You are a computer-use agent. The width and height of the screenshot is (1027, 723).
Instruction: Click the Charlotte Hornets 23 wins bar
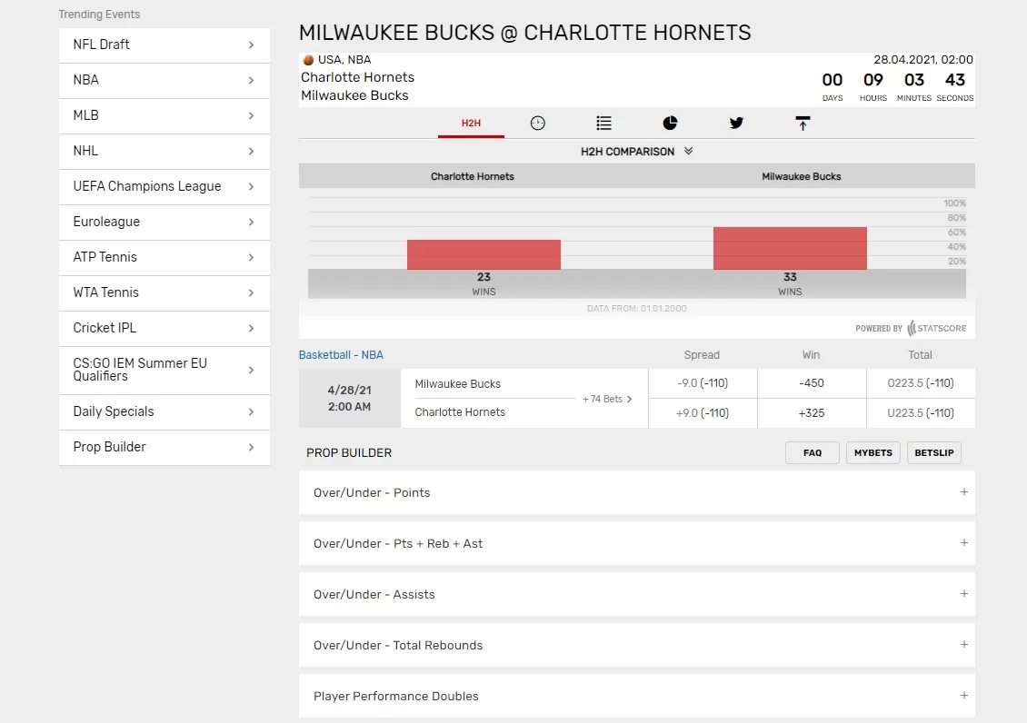tap(484, 254)
